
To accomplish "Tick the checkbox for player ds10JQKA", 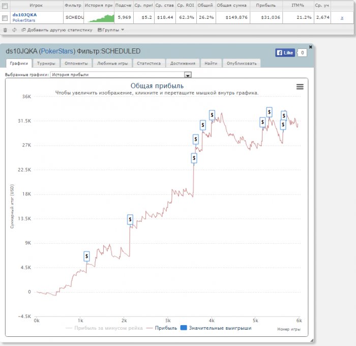I will (5, 18).
